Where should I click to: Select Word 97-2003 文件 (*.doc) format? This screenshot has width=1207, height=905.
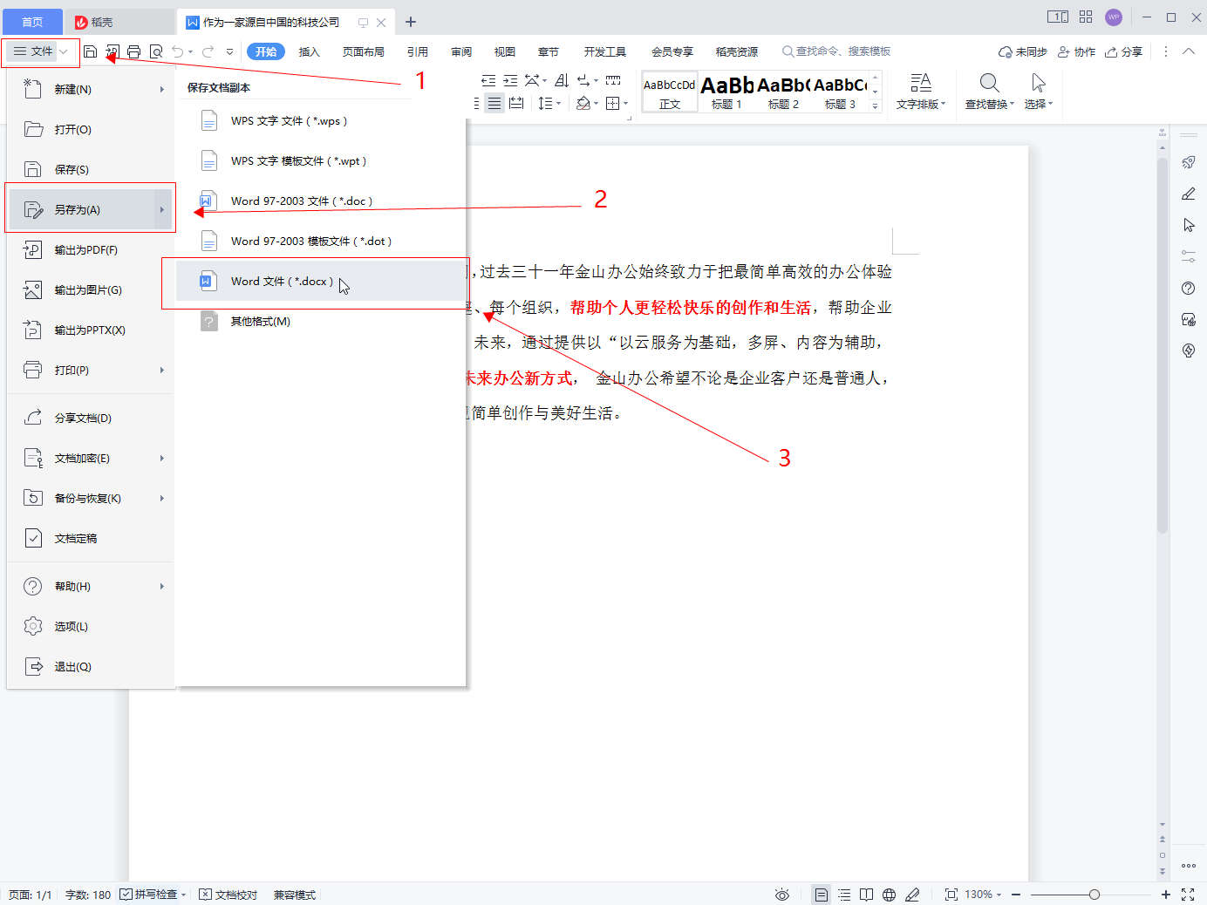pyautogui.click(x=322, y=201)
